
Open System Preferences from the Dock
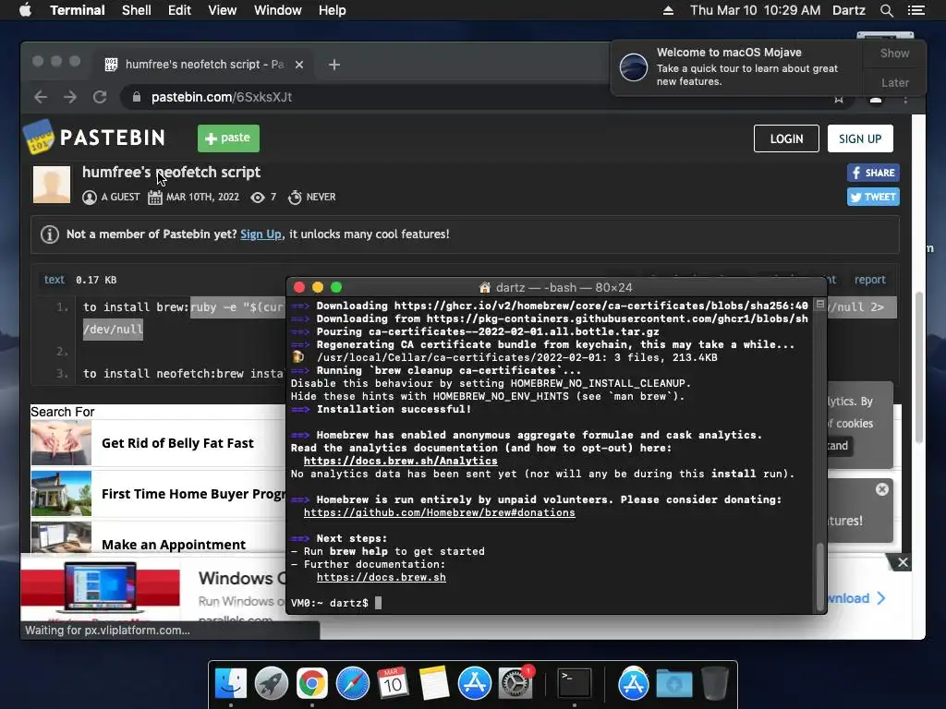coord(515,684)
